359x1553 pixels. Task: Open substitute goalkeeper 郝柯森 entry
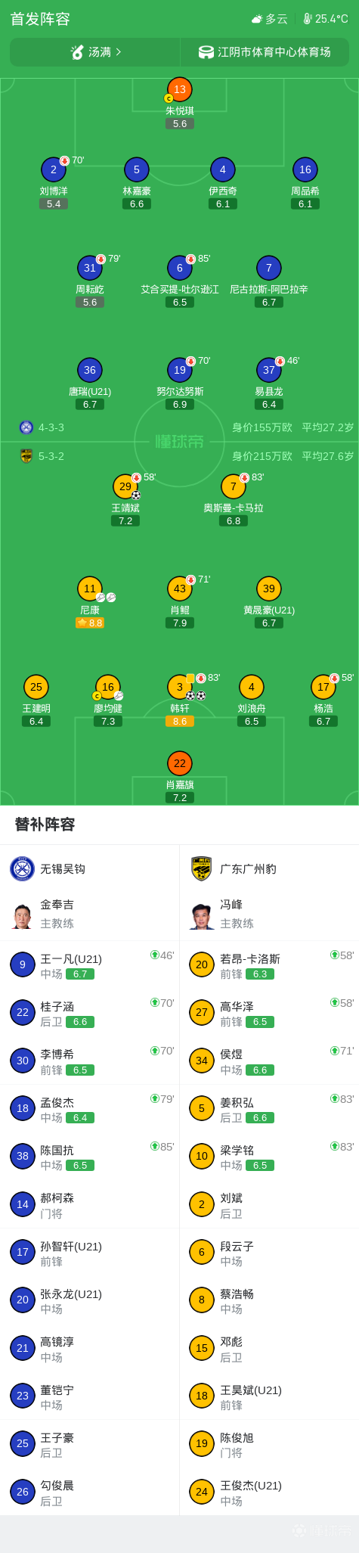90,1204
